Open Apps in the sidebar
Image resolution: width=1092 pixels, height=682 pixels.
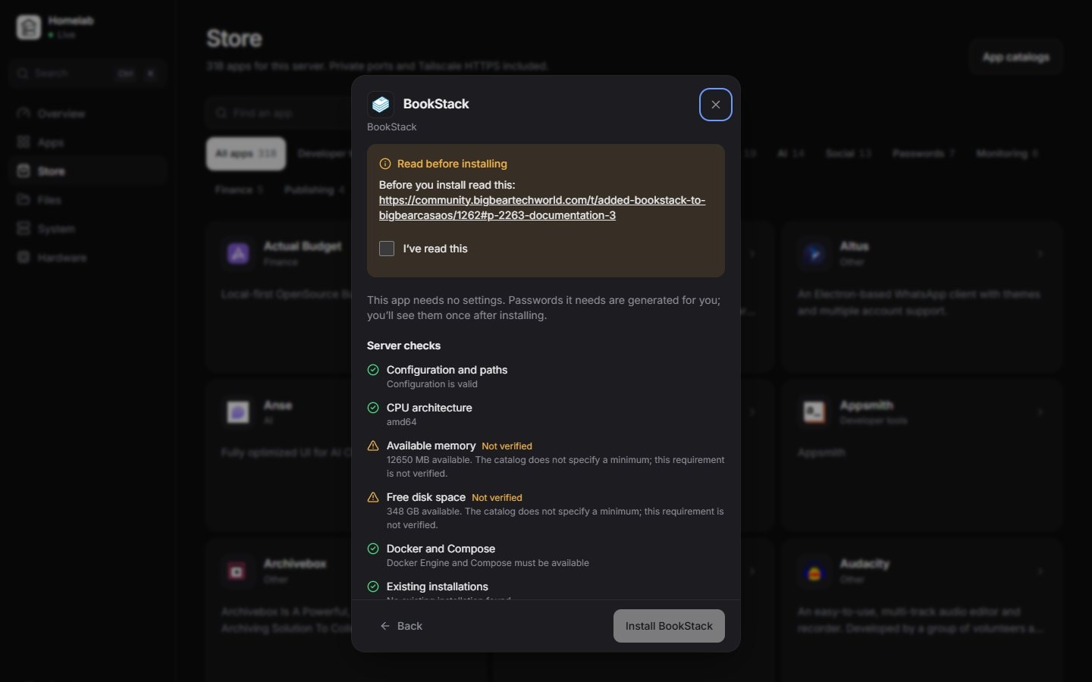point(89,142)
